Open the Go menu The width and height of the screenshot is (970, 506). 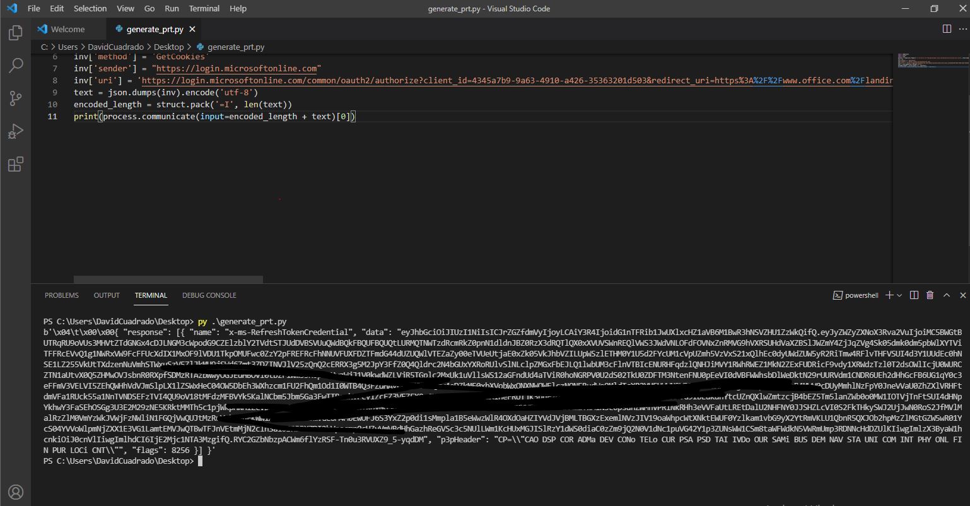pos(149,8)
